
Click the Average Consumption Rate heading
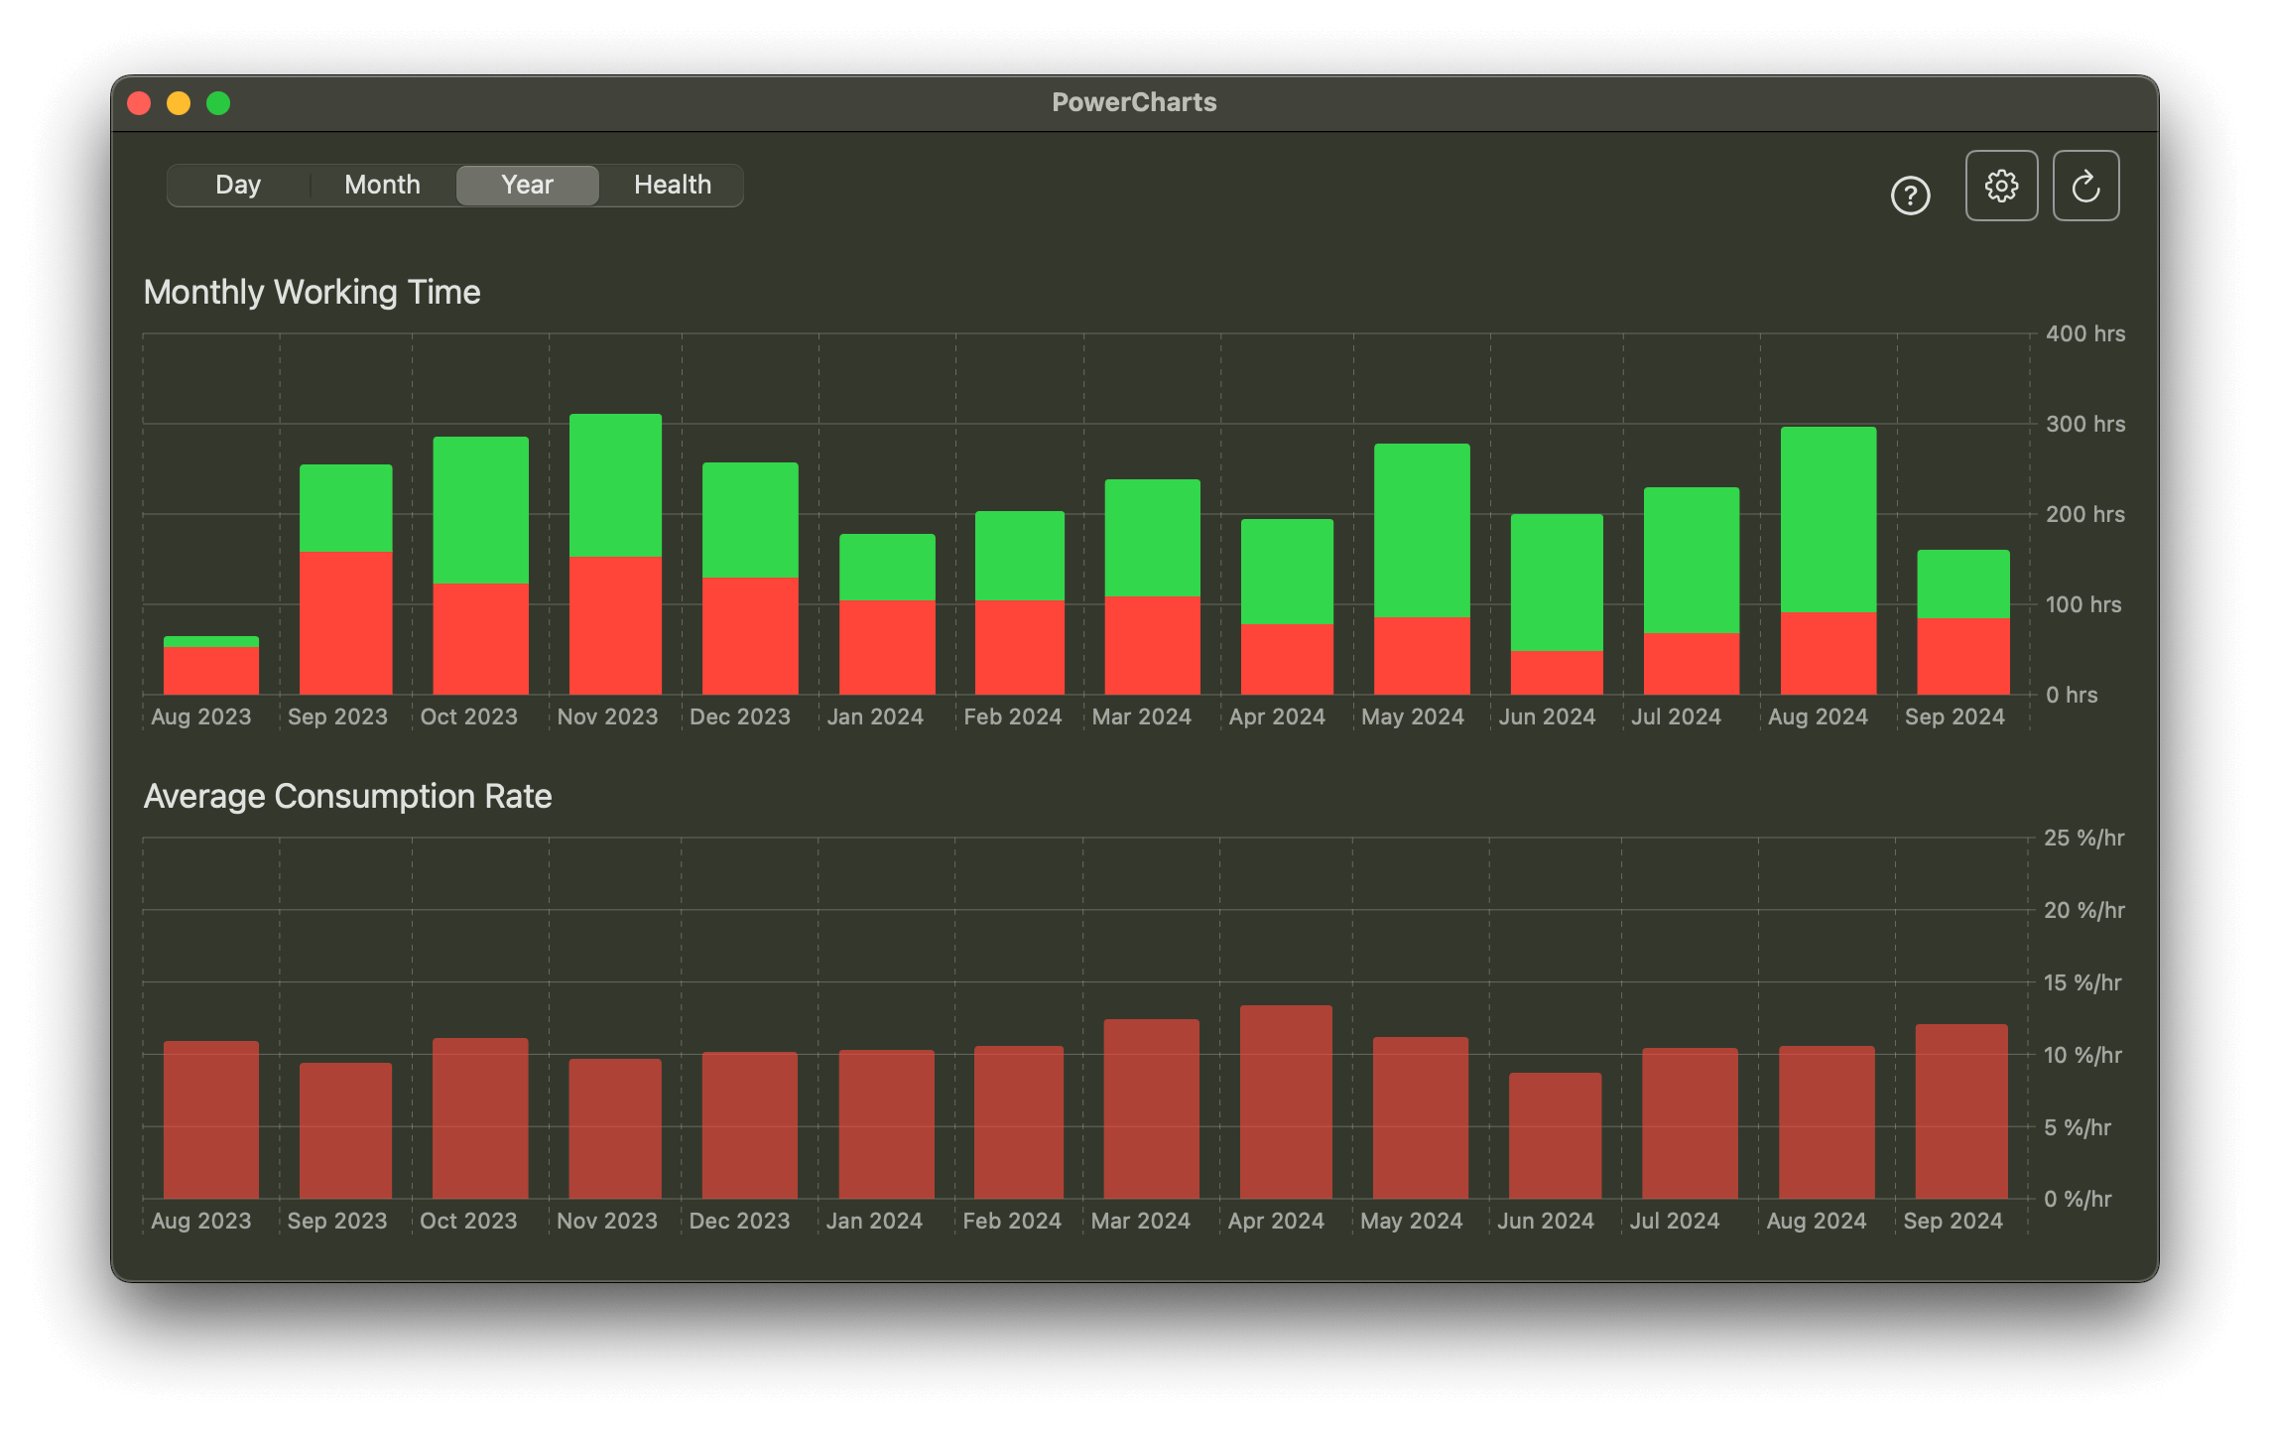(349, 795)
